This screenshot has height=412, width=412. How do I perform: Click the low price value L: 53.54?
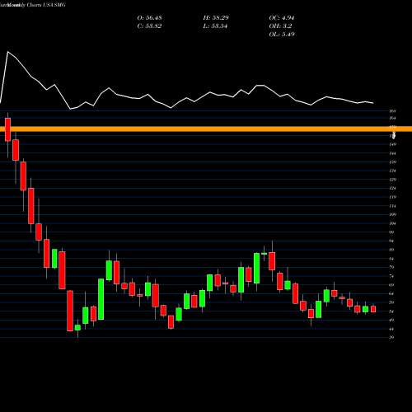click(216, 26)
